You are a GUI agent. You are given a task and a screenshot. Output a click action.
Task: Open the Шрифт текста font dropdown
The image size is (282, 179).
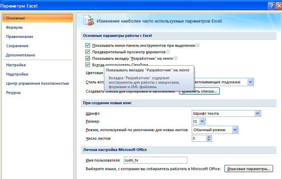[257, 113]
